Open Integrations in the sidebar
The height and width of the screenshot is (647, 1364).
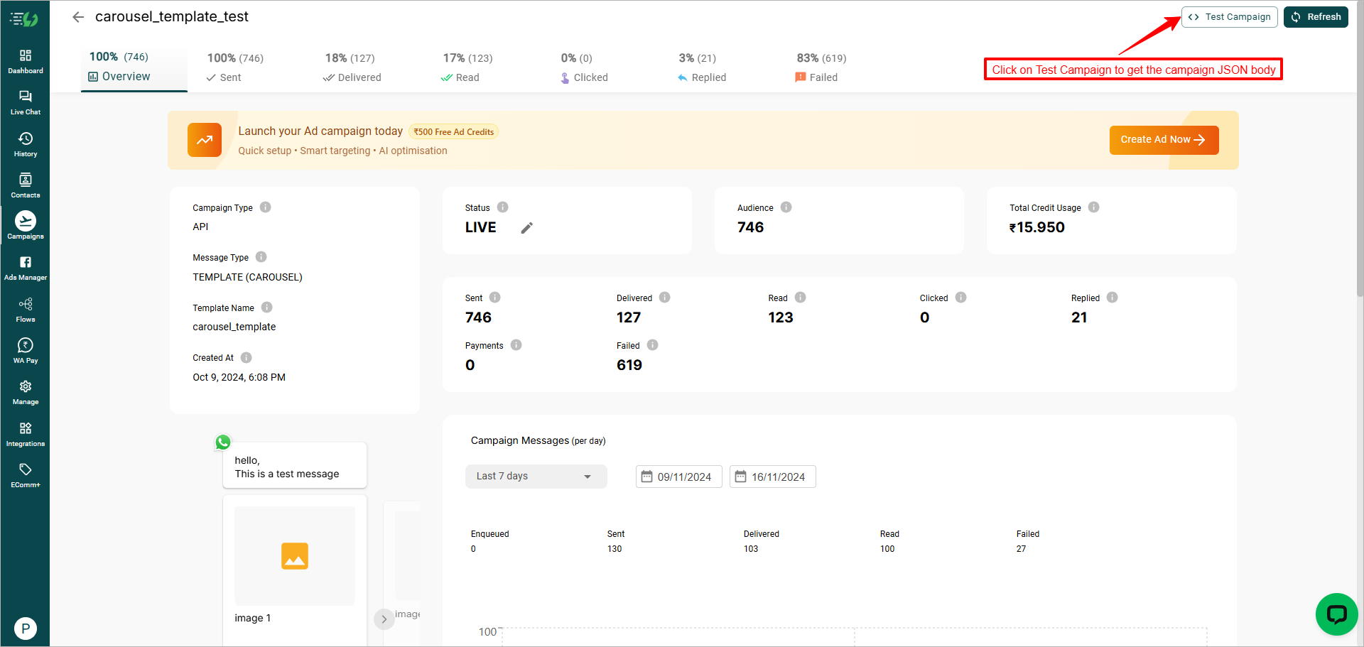[x=26, y=434]
